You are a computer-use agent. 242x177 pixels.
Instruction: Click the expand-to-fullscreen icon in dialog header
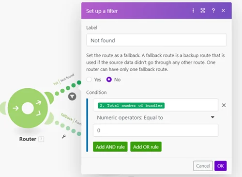[x=203, y=11]
